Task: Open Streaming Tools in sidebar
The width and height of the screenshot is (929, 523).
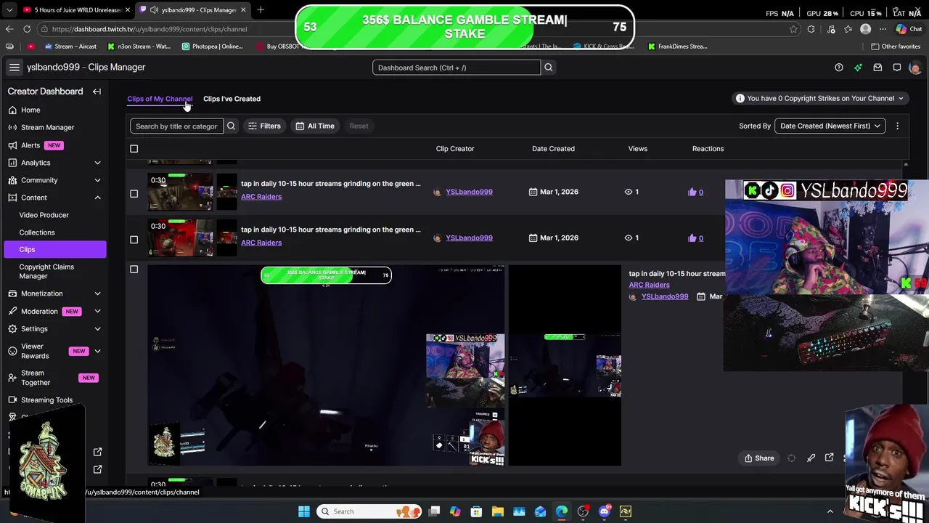Action: pos(46,400)
